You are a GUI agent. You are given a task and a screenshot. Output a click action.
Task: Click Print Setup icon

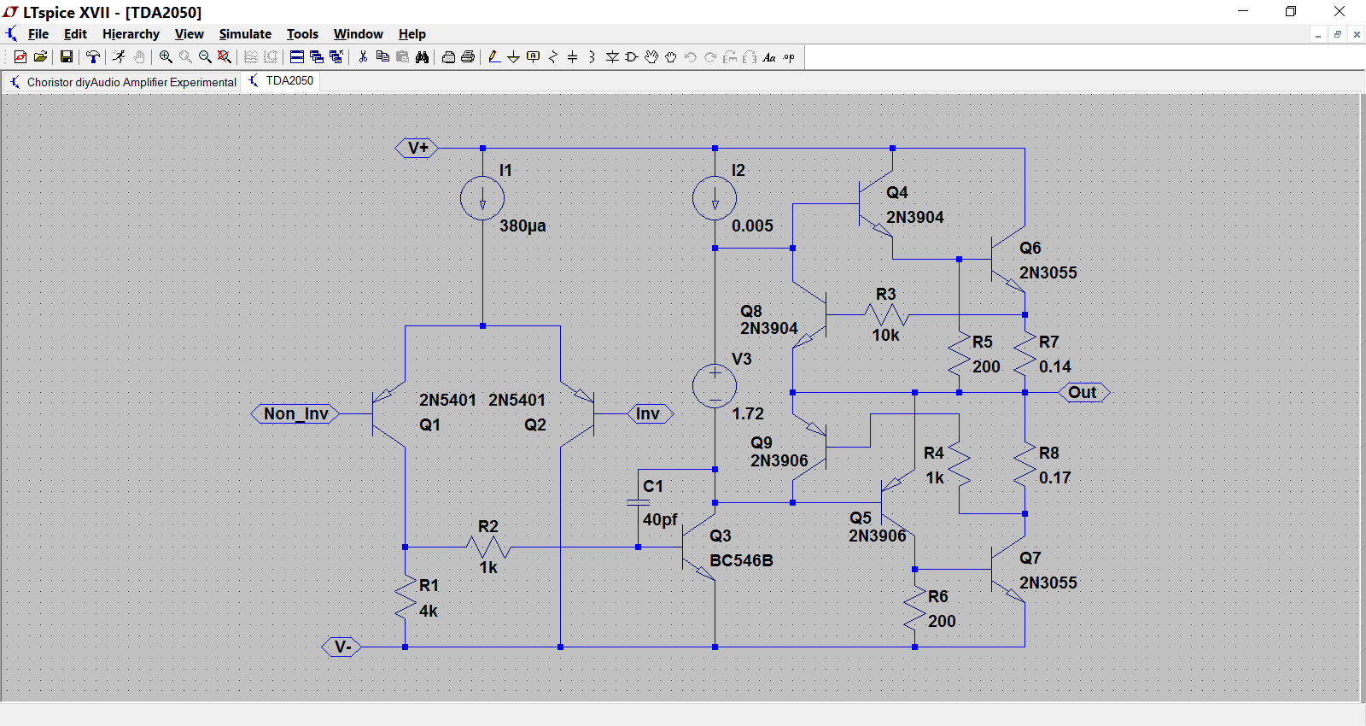[x=448, y=57]
